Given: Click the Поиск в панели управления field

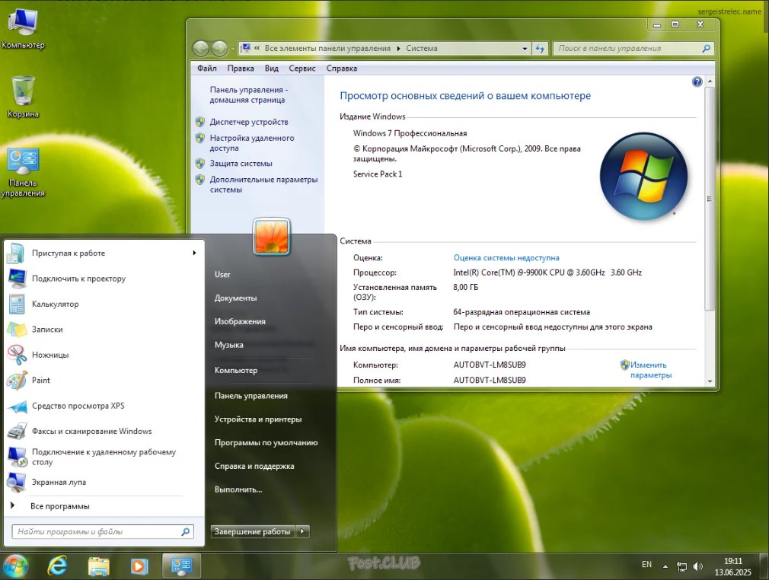Looking at the screenshot, I should tap(627, 49).
